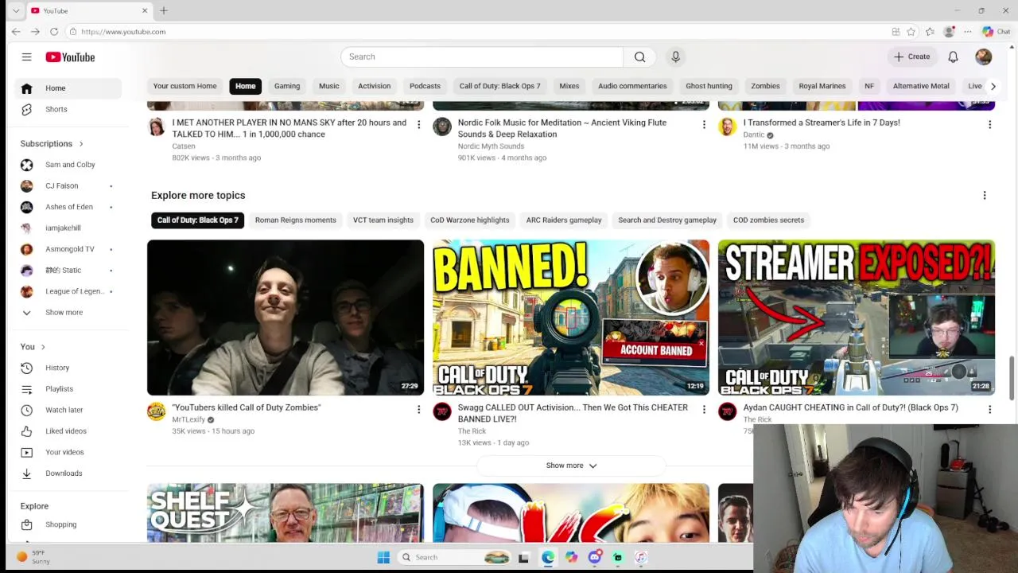The image size is (1018, 573).
Task: Open options for No Mans Sky video
Action: click(x=418, y=125)
